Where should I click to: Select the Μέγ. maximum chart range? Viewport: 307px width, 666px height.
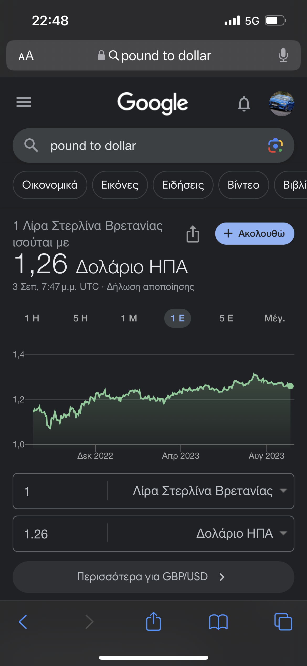(274, 318)
